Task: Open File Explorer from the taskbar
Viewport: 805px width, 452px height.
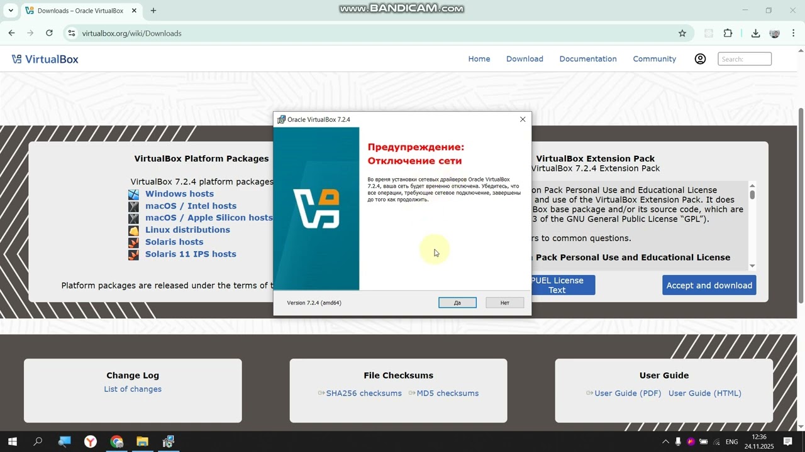Action: [x=142, y=442]
